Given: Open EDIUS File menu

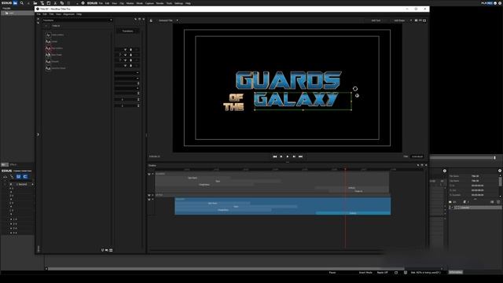Looking at the screenshot, I should click(101, 3).
